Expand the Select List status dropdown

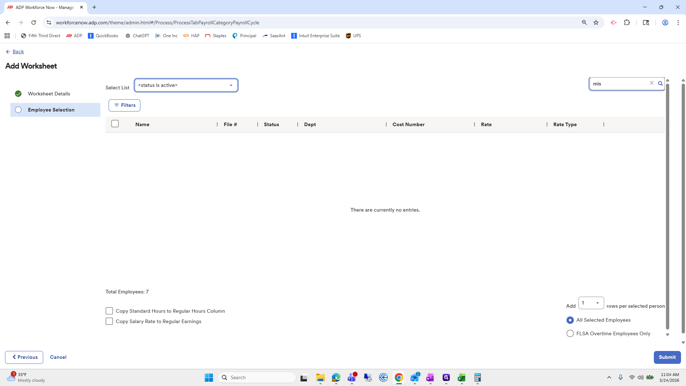coord(186,85)
